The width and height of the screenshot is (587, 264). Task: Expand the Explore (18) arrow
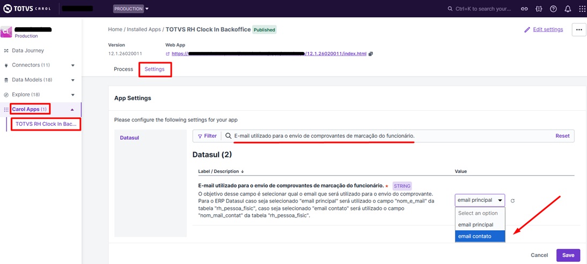tap(73, 95)
